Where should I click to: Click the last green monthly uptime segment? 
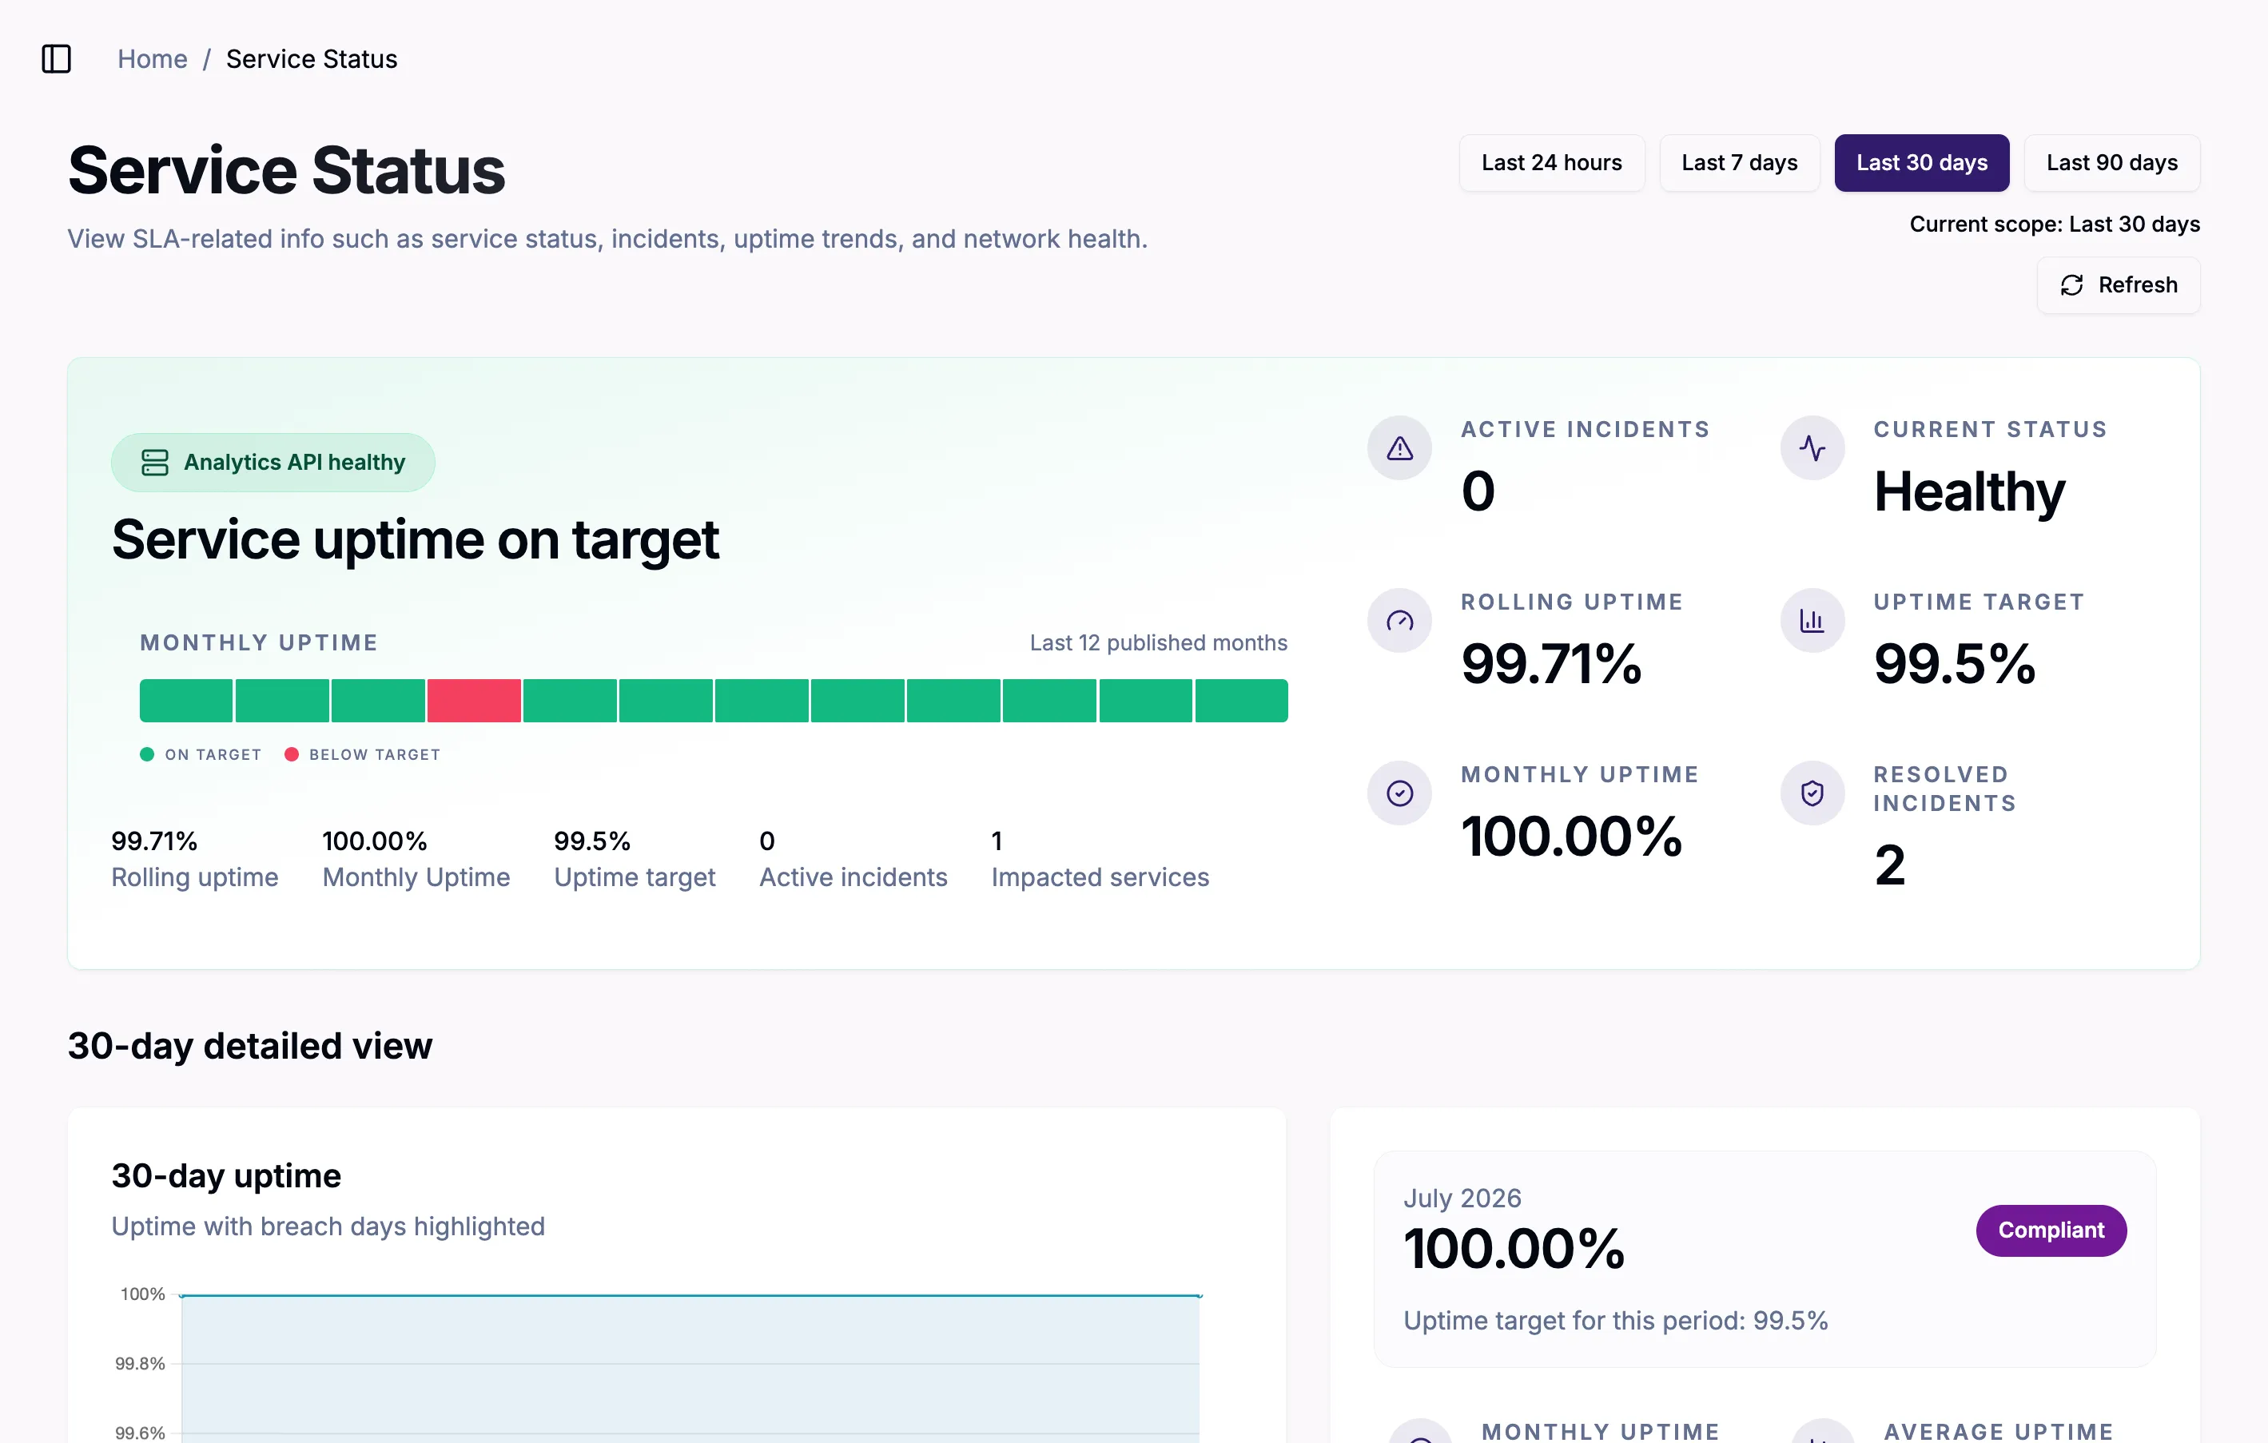pyautogui.click(x=1241, y=701)
